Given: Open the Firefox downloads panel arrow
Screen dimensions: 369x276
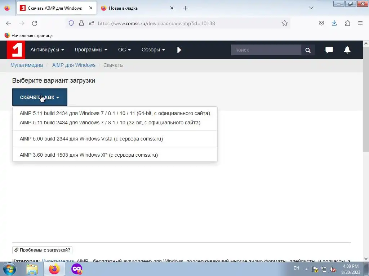Looking at the screenshot, I should tap(334, 23).
